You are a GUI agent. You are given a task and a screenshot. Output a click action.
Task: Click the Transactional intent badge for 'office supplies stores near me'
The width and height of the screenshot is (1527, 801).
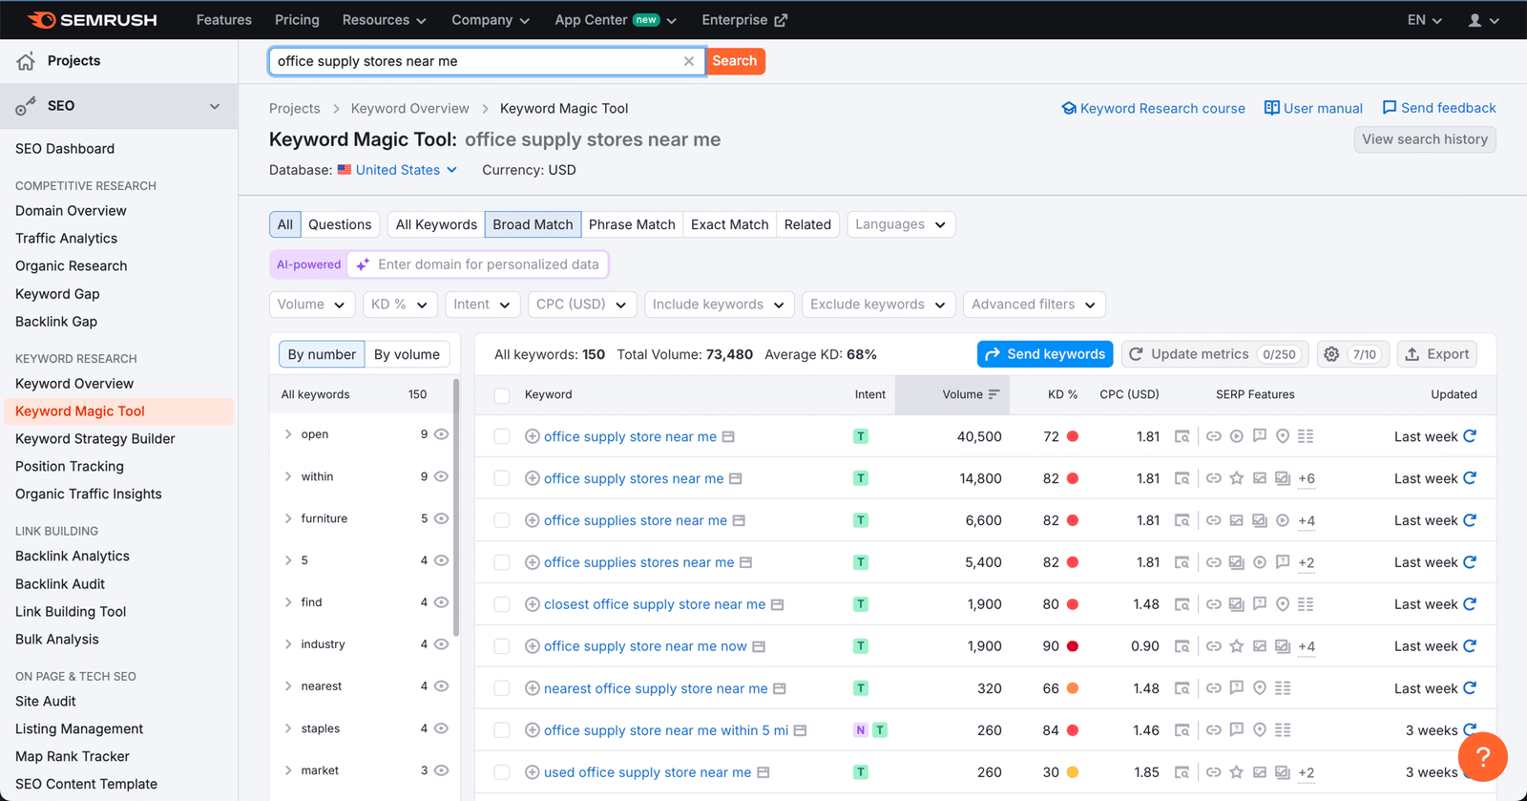[861, 562]
